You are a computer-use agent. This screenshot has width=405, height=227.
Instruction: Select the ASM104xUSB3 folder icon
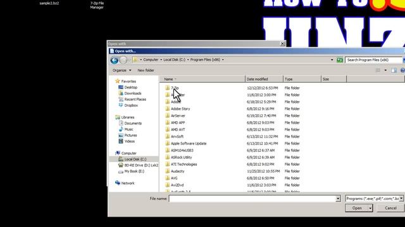click(x=167, y=151)
